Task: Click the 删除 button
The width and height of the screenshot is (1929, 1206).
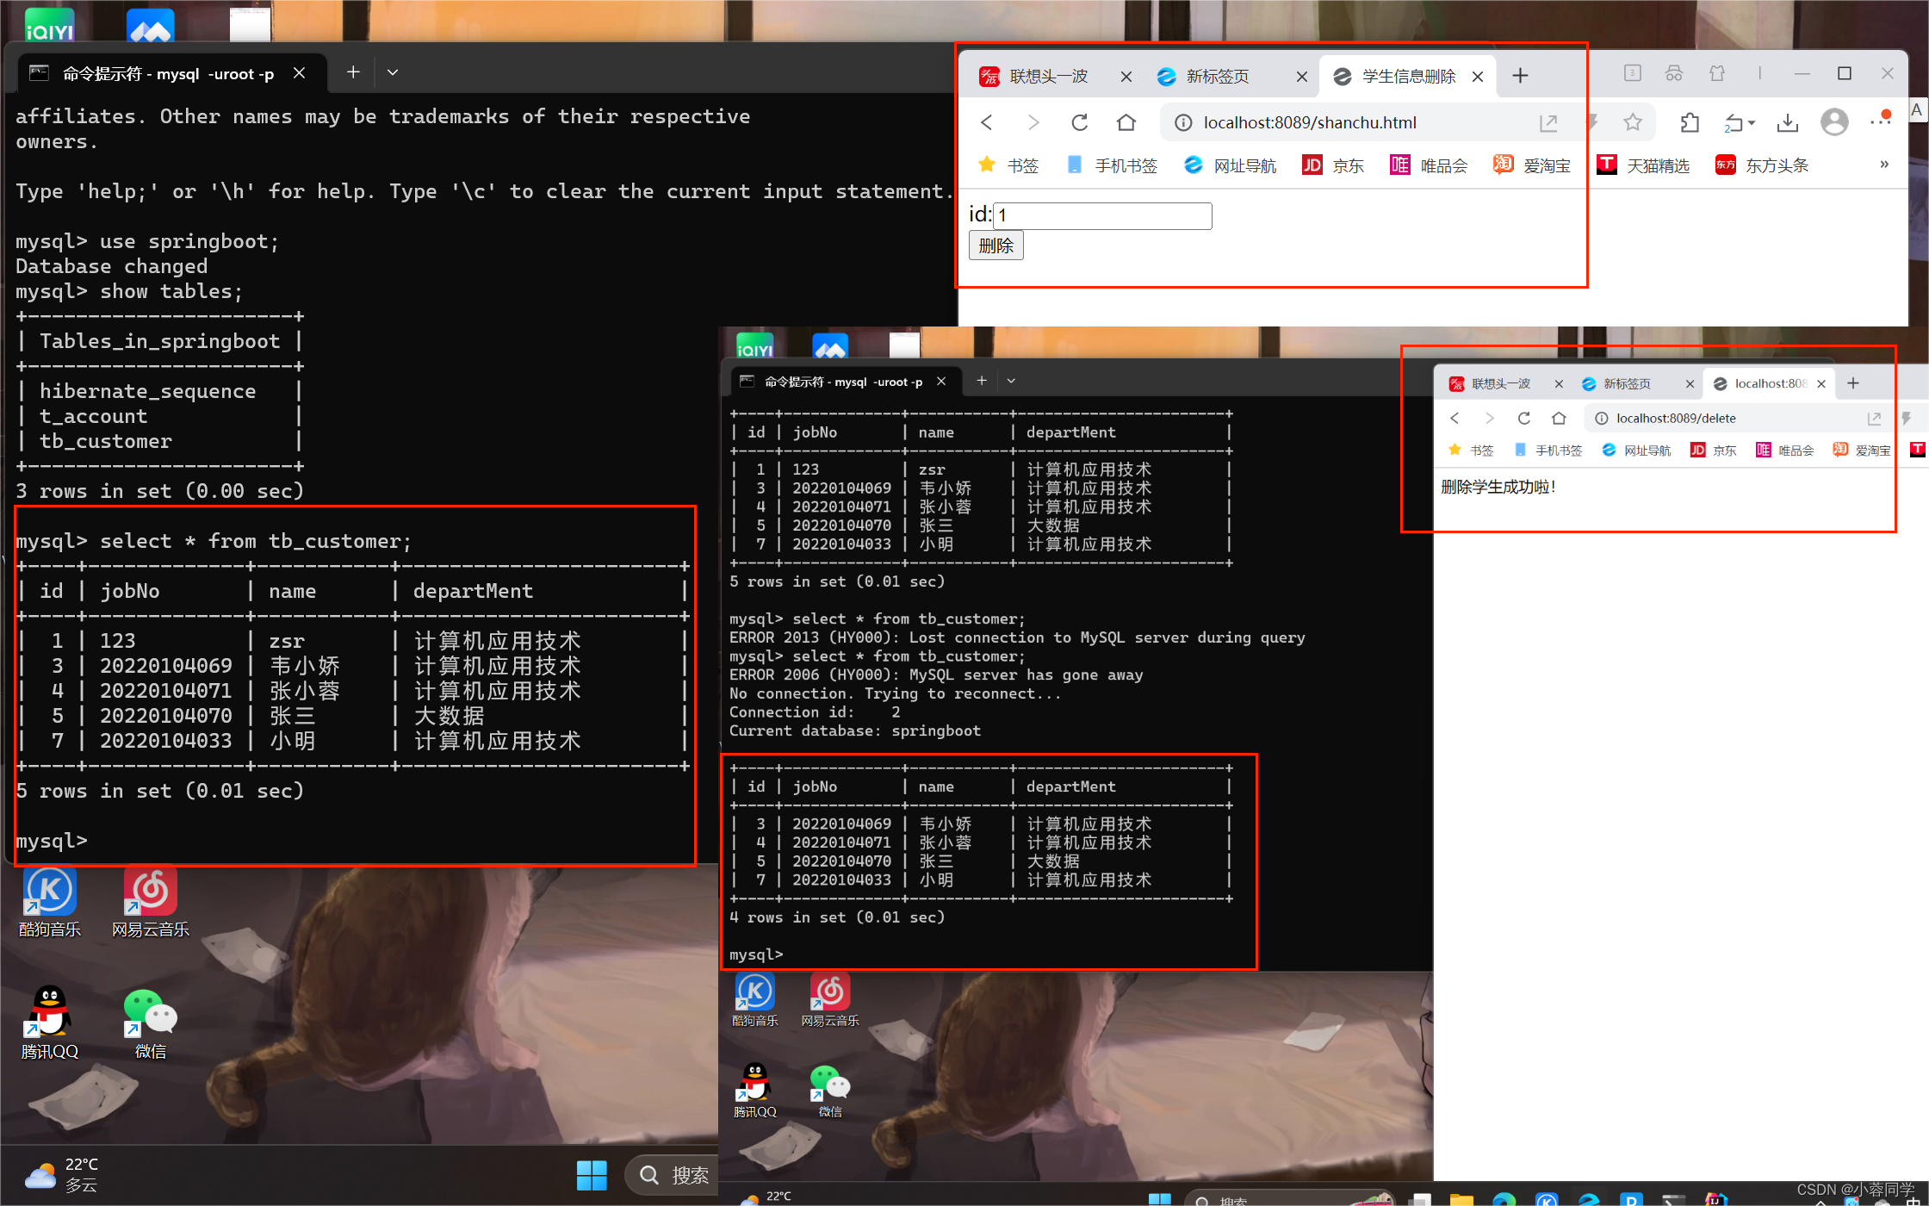Action: pos(996,246)
